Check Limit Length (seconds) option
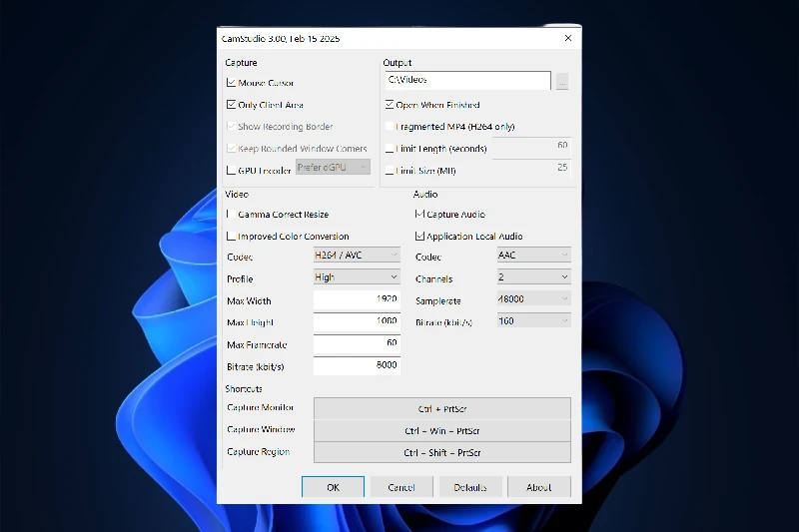799x532 pixels. (x=390, y=148)
